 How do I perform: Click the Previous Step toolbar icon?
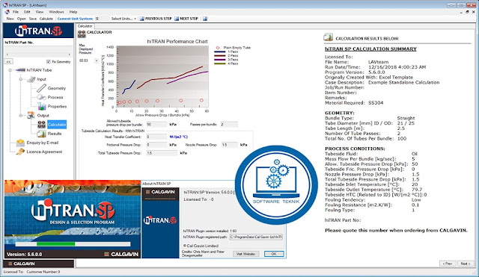coord(142,19)
